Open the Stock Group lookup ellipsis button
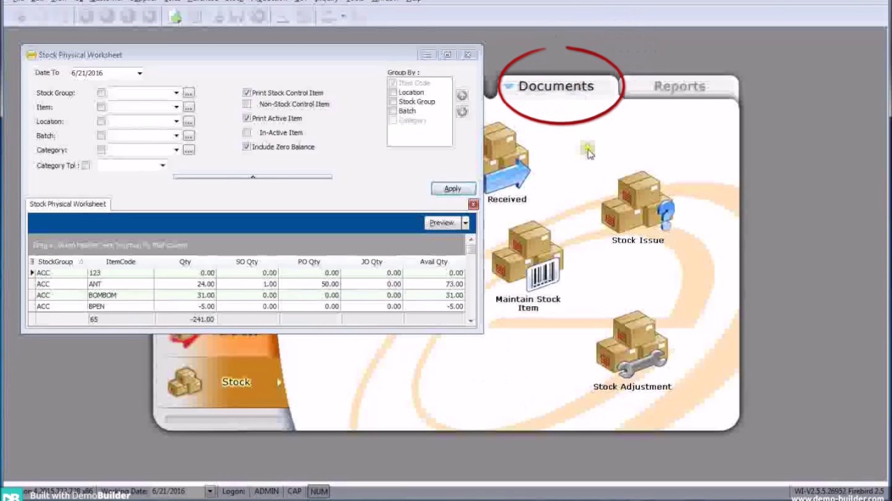The image size is (892, 501). [189, 93]
